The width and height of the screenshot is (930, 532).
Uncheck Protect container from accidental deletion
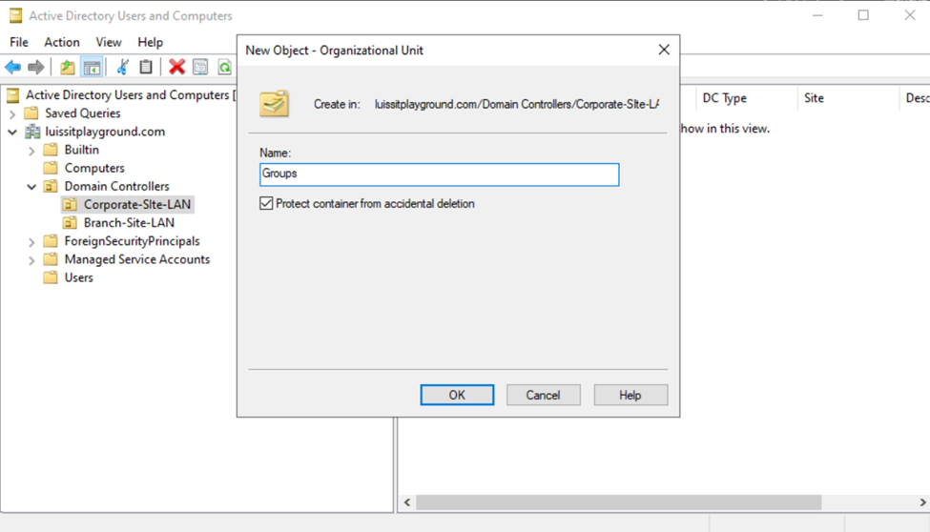point(266,203)
